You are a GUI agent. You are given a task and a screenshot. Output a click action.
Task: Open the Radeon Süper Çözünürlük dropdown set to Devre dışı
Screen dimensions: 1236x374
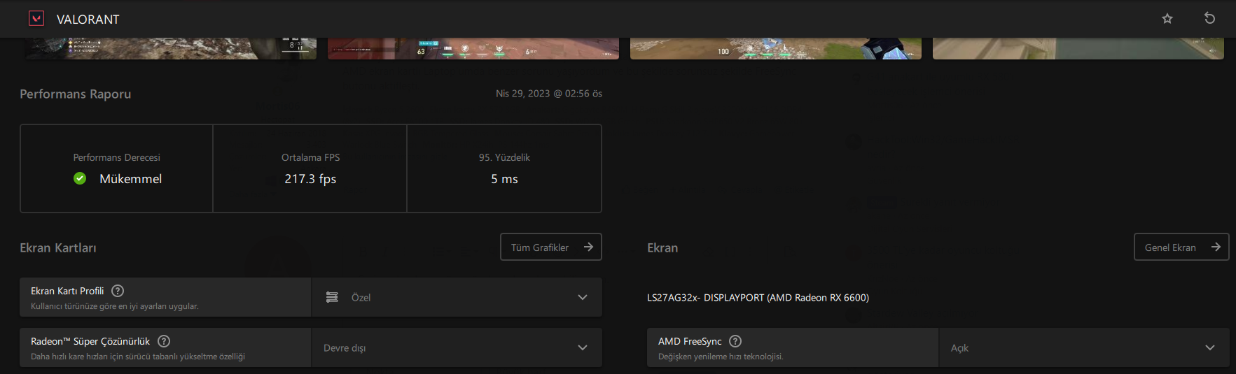coord(457,347)
